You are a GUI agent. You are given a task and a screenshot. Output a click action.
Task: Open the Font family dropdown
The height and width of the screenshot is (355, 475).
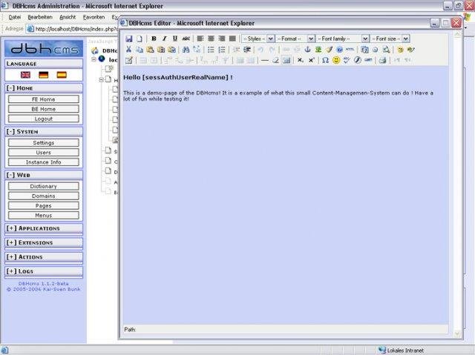click(343, 39)
